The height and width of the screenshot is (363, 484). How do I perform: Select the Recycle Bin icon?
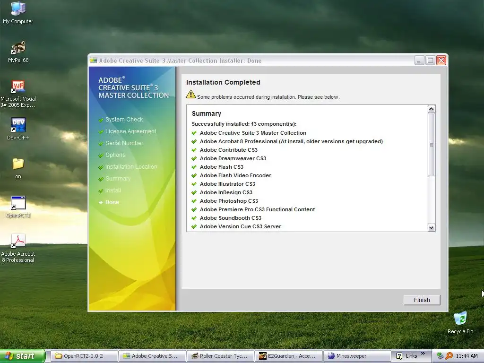[x=460, y=323]
